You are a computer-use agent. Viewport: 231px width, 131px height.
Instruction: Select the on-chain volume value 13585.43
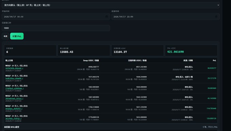tap(67, 52)
